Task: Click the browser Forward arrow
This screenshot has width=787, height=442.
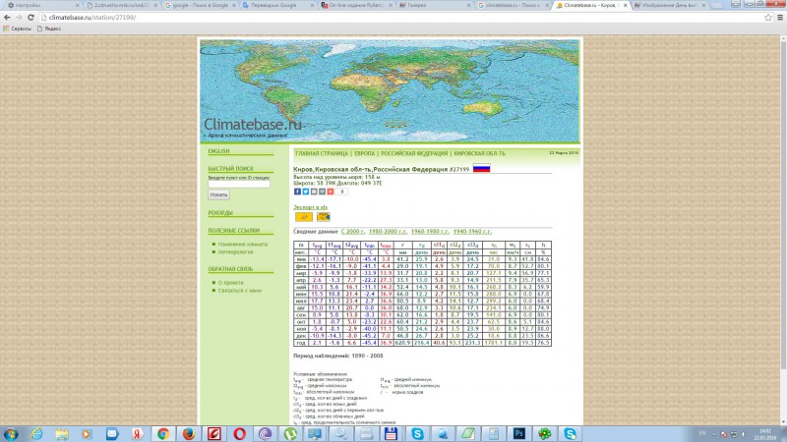Action: coord(19,17)
